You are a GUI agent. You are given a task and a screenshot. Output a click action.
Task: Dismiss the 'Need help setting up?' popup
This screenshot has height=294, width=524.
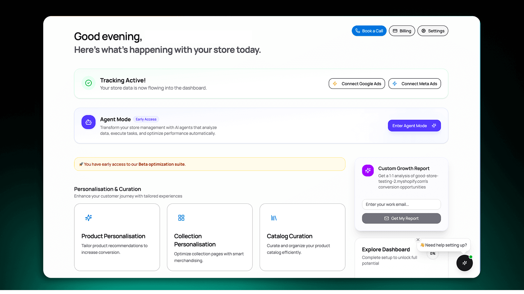(x=418, y=240)
